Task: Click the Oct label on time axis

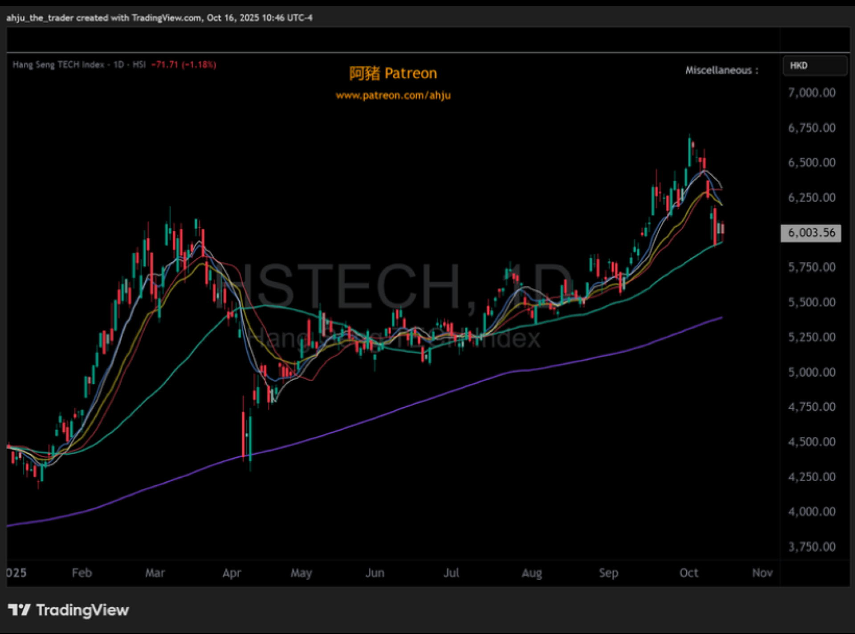Action: [688, 573]
